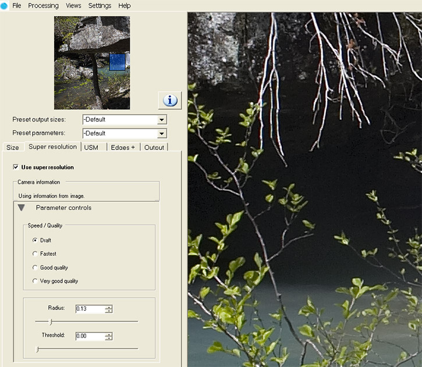The width and height of the screenshot is (422, 367).
Task: Toggle the Use super resolution checkbox
Action: (16, 167)
